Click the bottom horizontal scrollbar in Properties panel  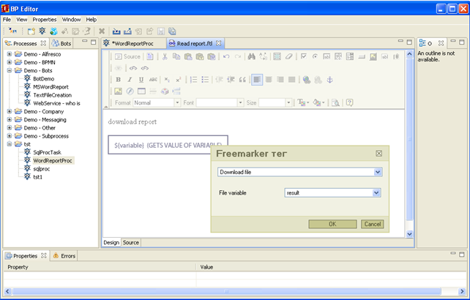[x=226, y=291]
